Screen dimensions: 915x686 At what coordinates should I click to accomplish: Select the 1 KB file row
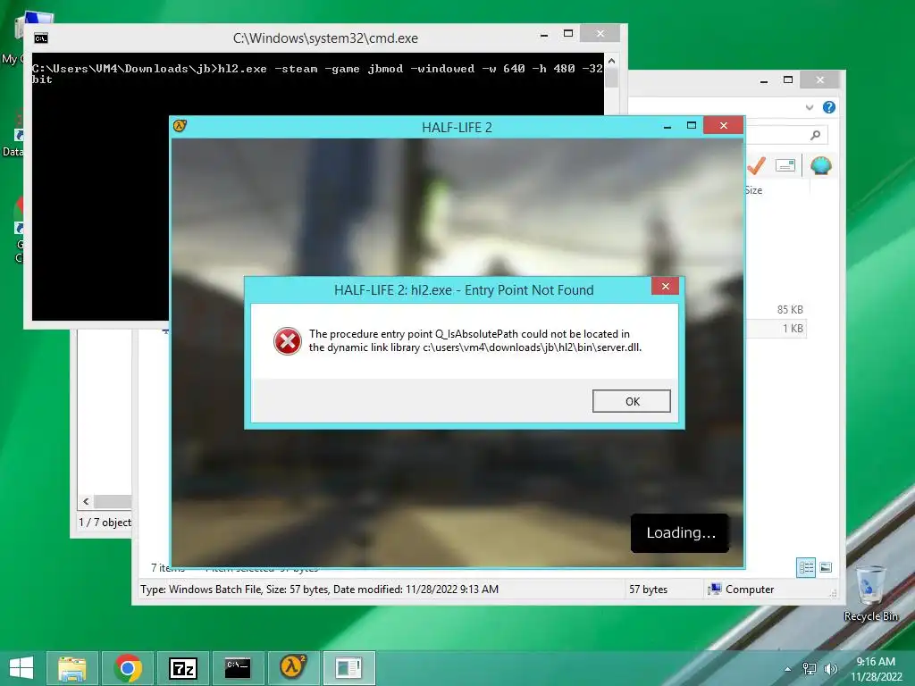pos(776,329)
